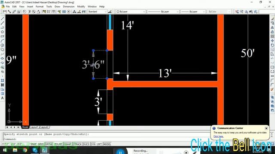Select the Arc tool

point(2,41)
